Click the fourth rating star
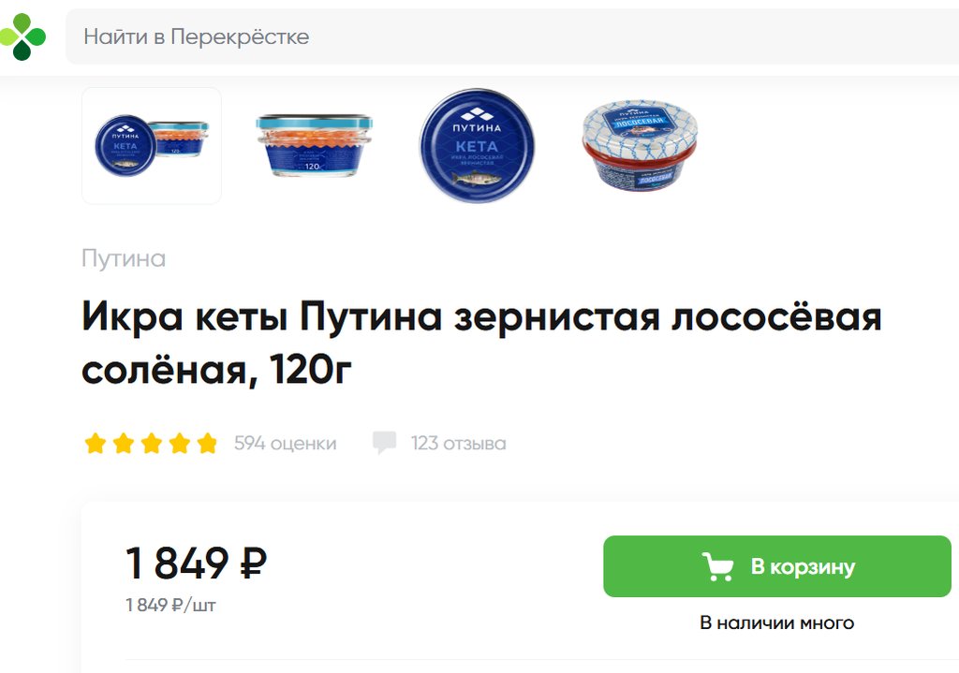The width and height of the screenshot is (959, 673). pos(179,443)
